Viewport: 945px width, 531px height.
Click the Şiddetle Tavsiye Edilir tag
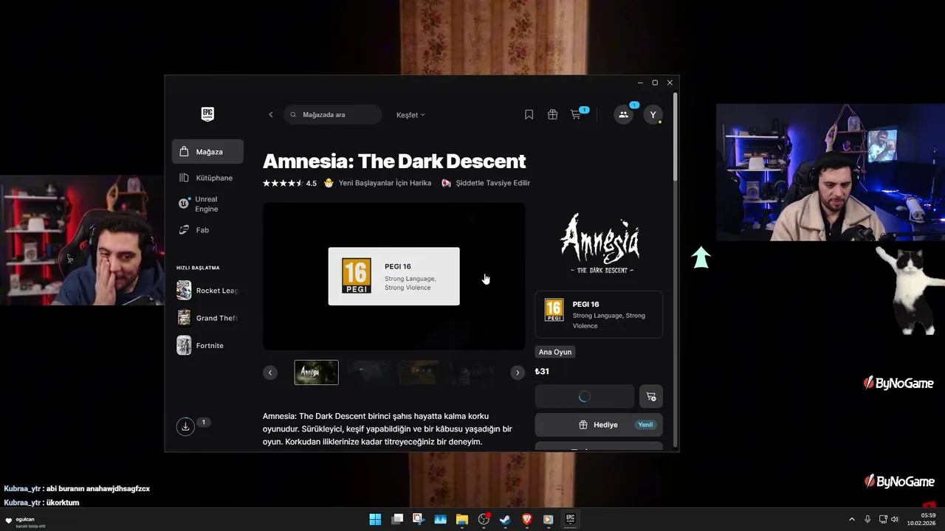tap(486, 183)
